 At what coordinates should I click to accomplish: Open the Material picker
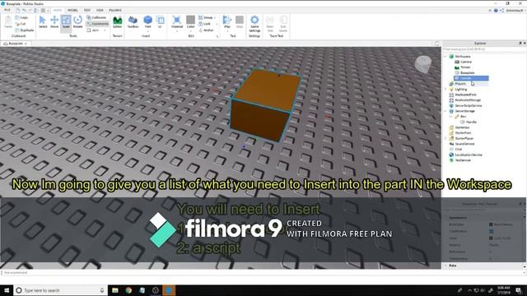click(177, 22)
